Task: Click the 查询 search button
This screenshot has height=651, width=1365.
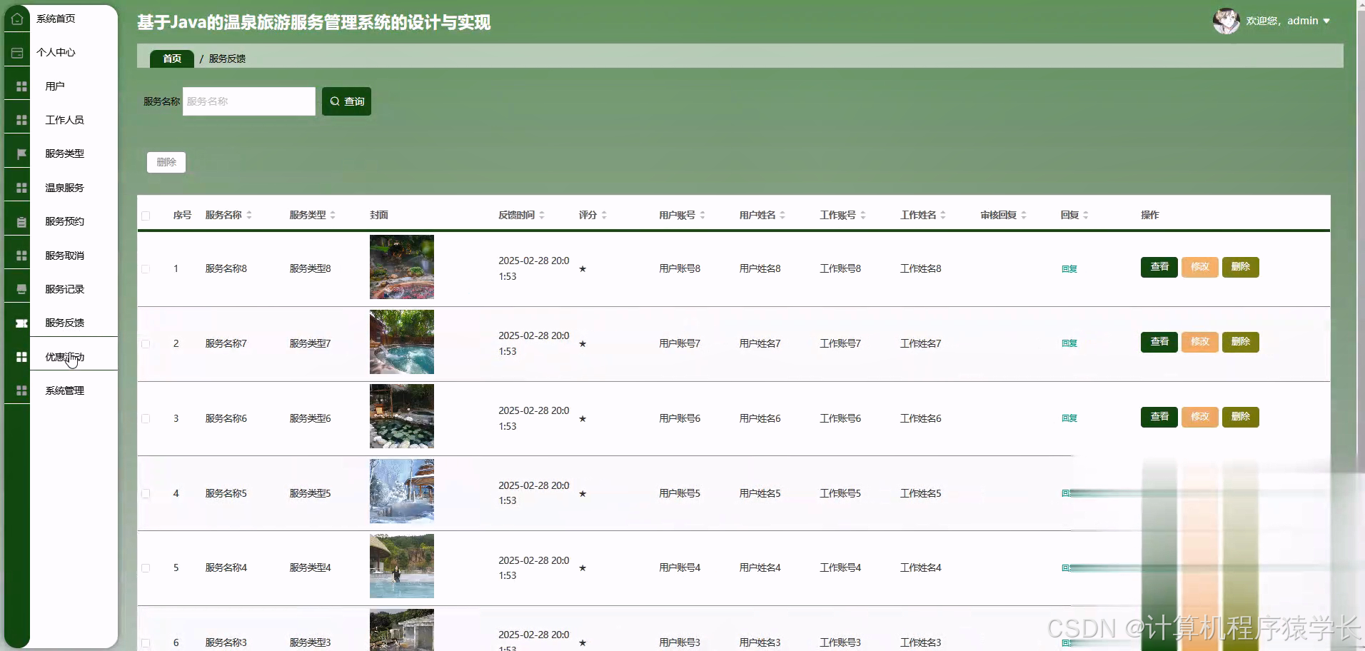Action: (346, 101)
